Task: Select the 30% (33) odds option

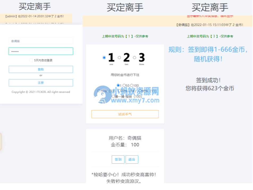Action: (99, 91)
